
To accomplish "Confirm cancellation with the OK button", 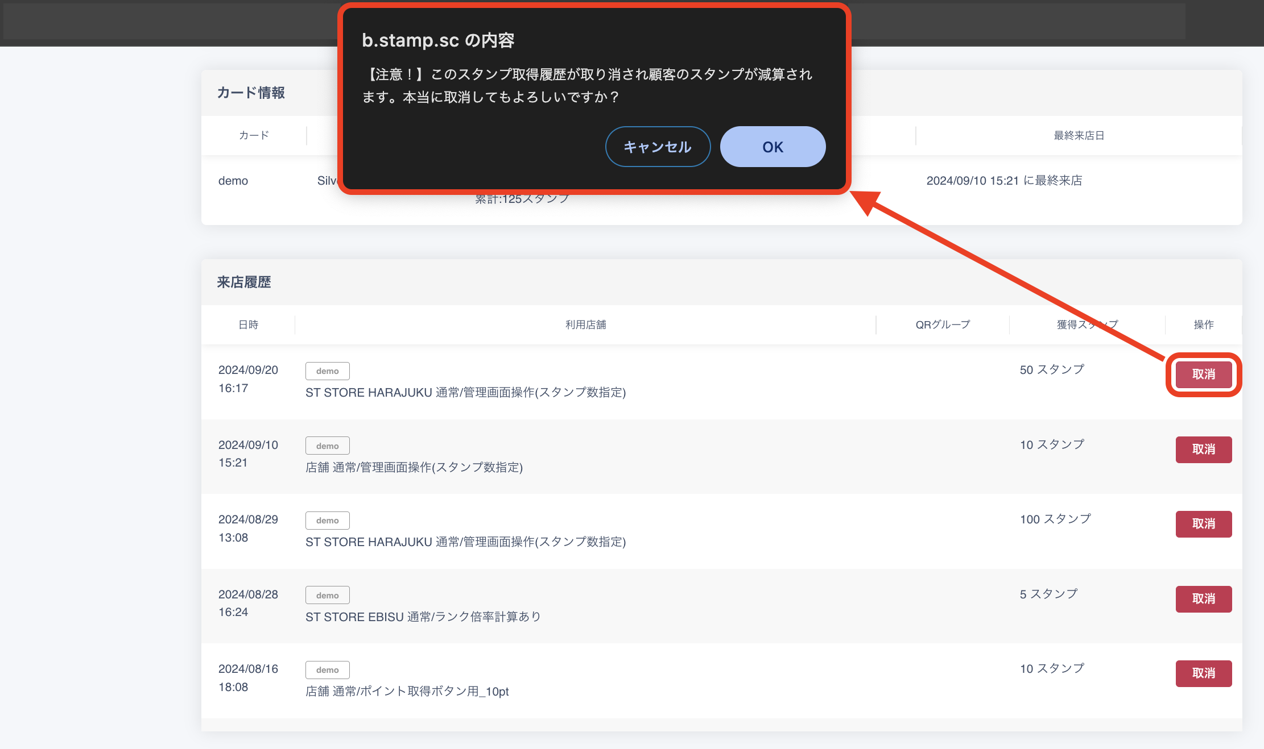I will 773,147.
